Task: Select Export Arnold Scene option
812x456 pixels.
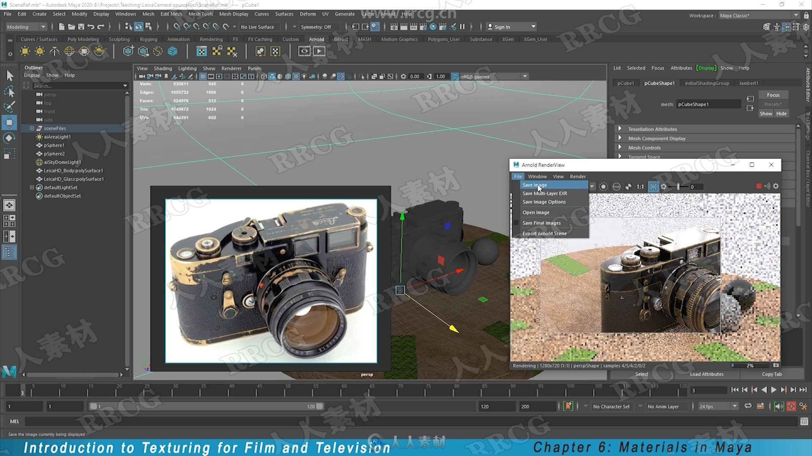Action: pyautogui.click(x=545, y=233)
